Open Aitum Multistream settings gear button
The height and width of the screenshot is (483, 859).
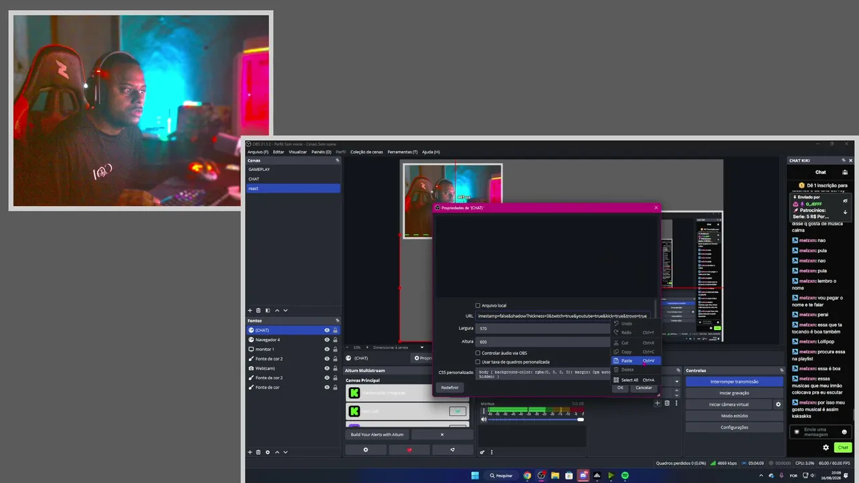[x=366, y=450]
